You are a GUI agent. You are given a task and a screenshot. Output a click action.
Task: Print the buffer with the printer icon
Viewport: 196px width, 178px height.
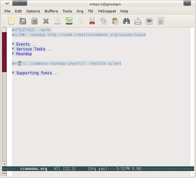coord(138,21)
